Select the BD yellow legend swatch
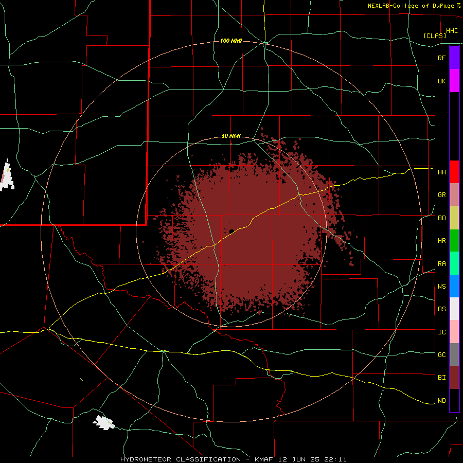 [x=454, y=218]
